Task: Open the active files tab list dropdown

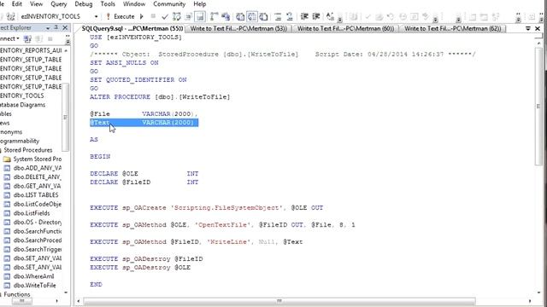Action: click(528, 28)
